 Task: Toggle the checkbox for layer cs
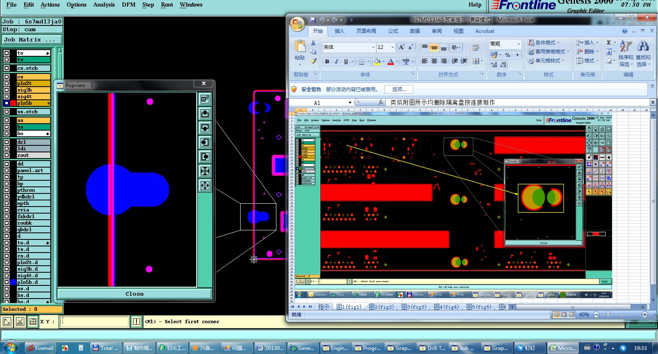click(7, 77)
